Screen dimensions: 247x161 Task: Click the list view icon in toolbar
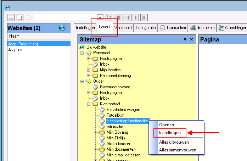(11, 17)
